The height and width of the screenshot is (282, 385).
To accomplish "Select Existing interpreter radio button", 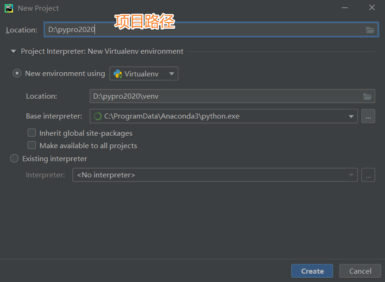I will (x=14, y=158).
